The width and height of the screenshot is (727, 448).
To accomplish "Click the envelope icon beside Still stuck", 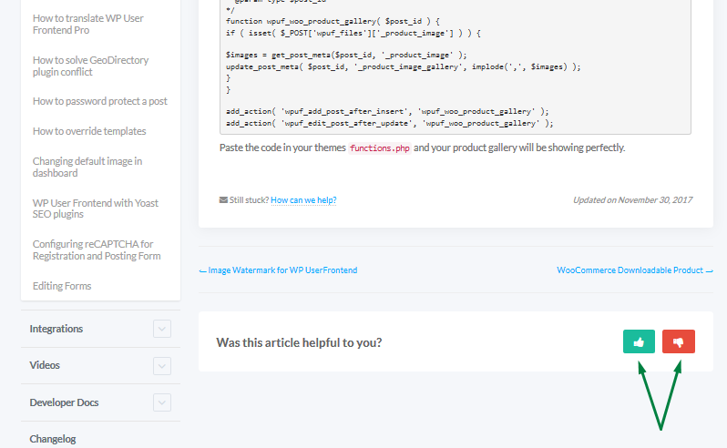I will tap(223, 200).
